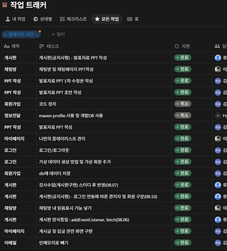Click assignee avatar in 게시판(공지사항) - 발표자료 PPT row
The height and width of the screenshot is (251, 227).
click(218, 58)
